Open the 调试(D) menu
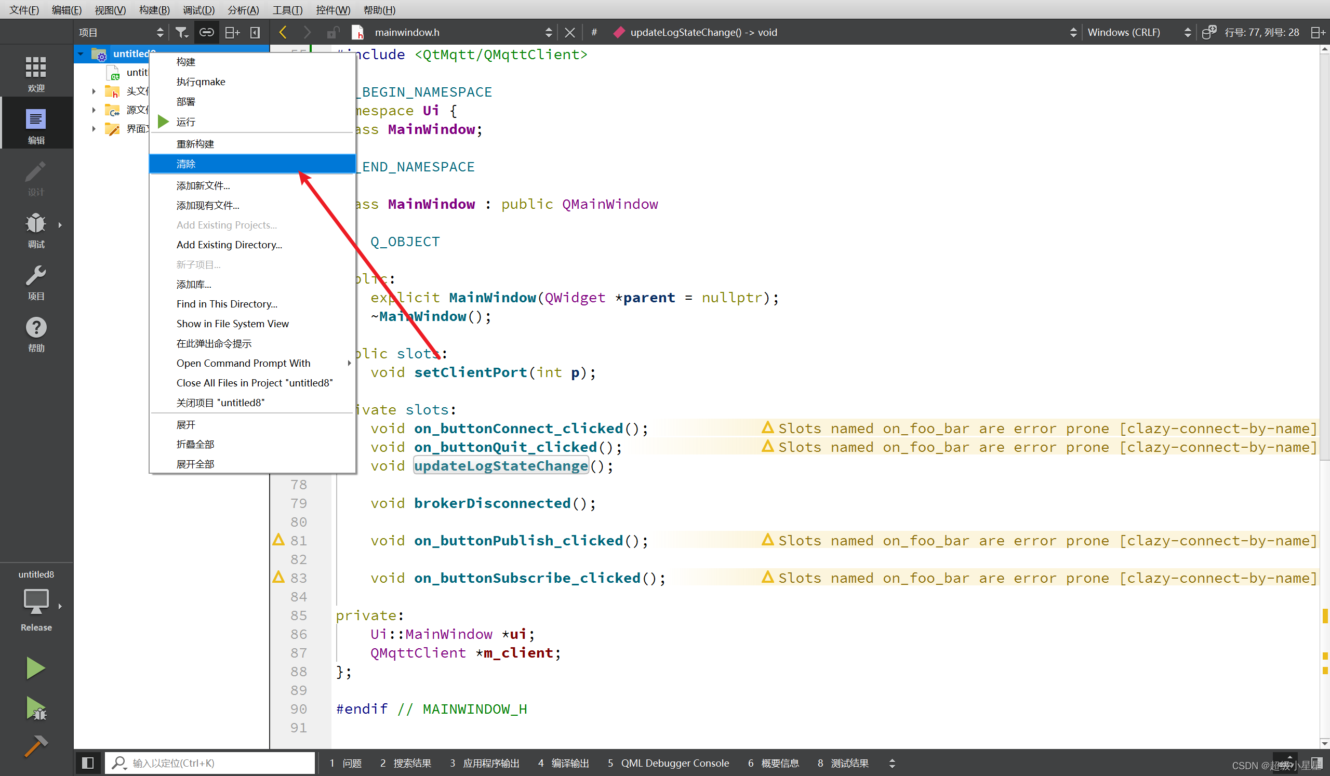The width and height of the screenshot is (1330, 776). tap(198, 10)
